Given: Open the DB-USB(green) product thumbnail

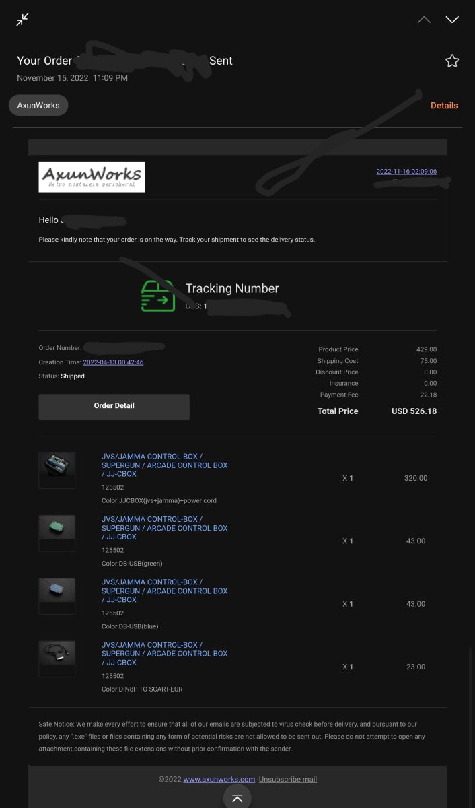Looking at the screenshot, I should pos(57,533).
